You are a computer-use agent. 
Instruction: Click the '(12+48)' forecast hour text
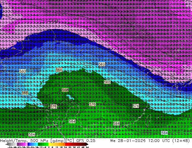click(x=181, y=140)
